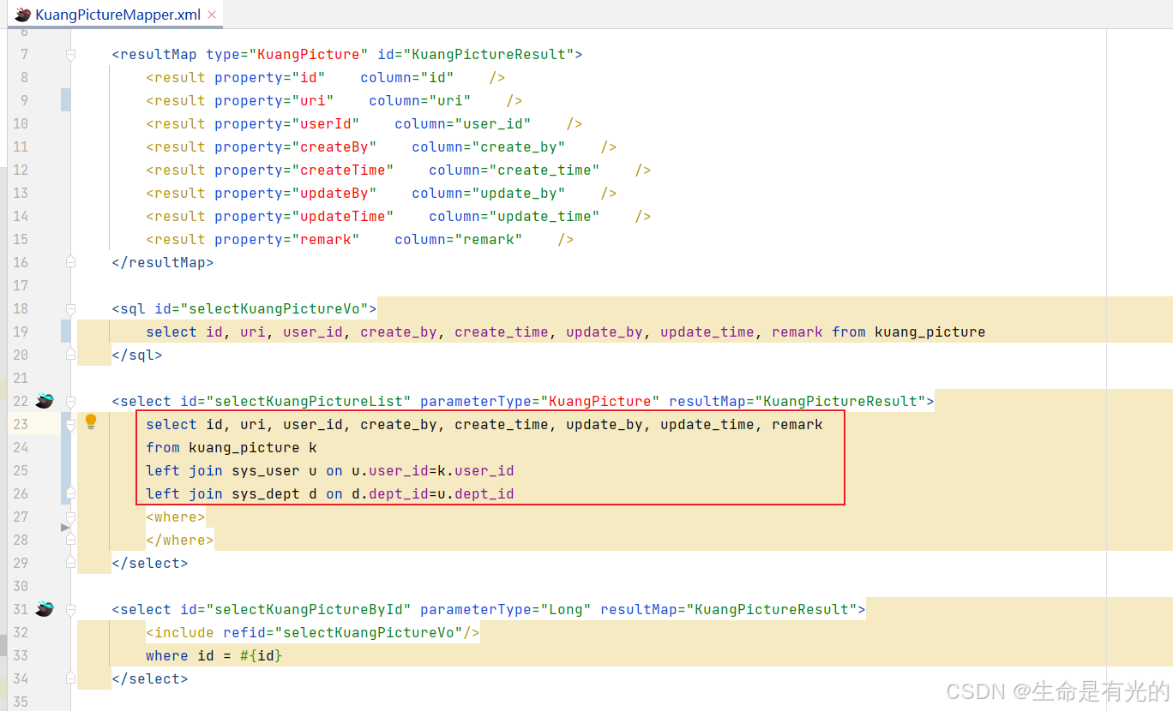The height and width of the screenshot is (711, 1173).
Task: Click the #{id} parameter on line 33
Action: (x=261, y=655)
